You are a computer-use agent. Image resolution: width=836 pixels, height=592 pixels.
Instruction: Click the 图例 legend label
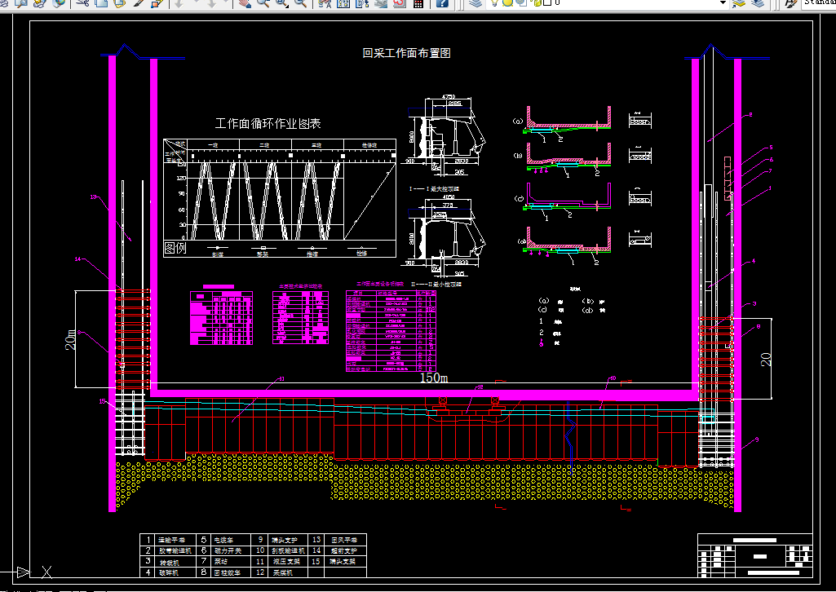pyautogui.click(x=175, y=248)
